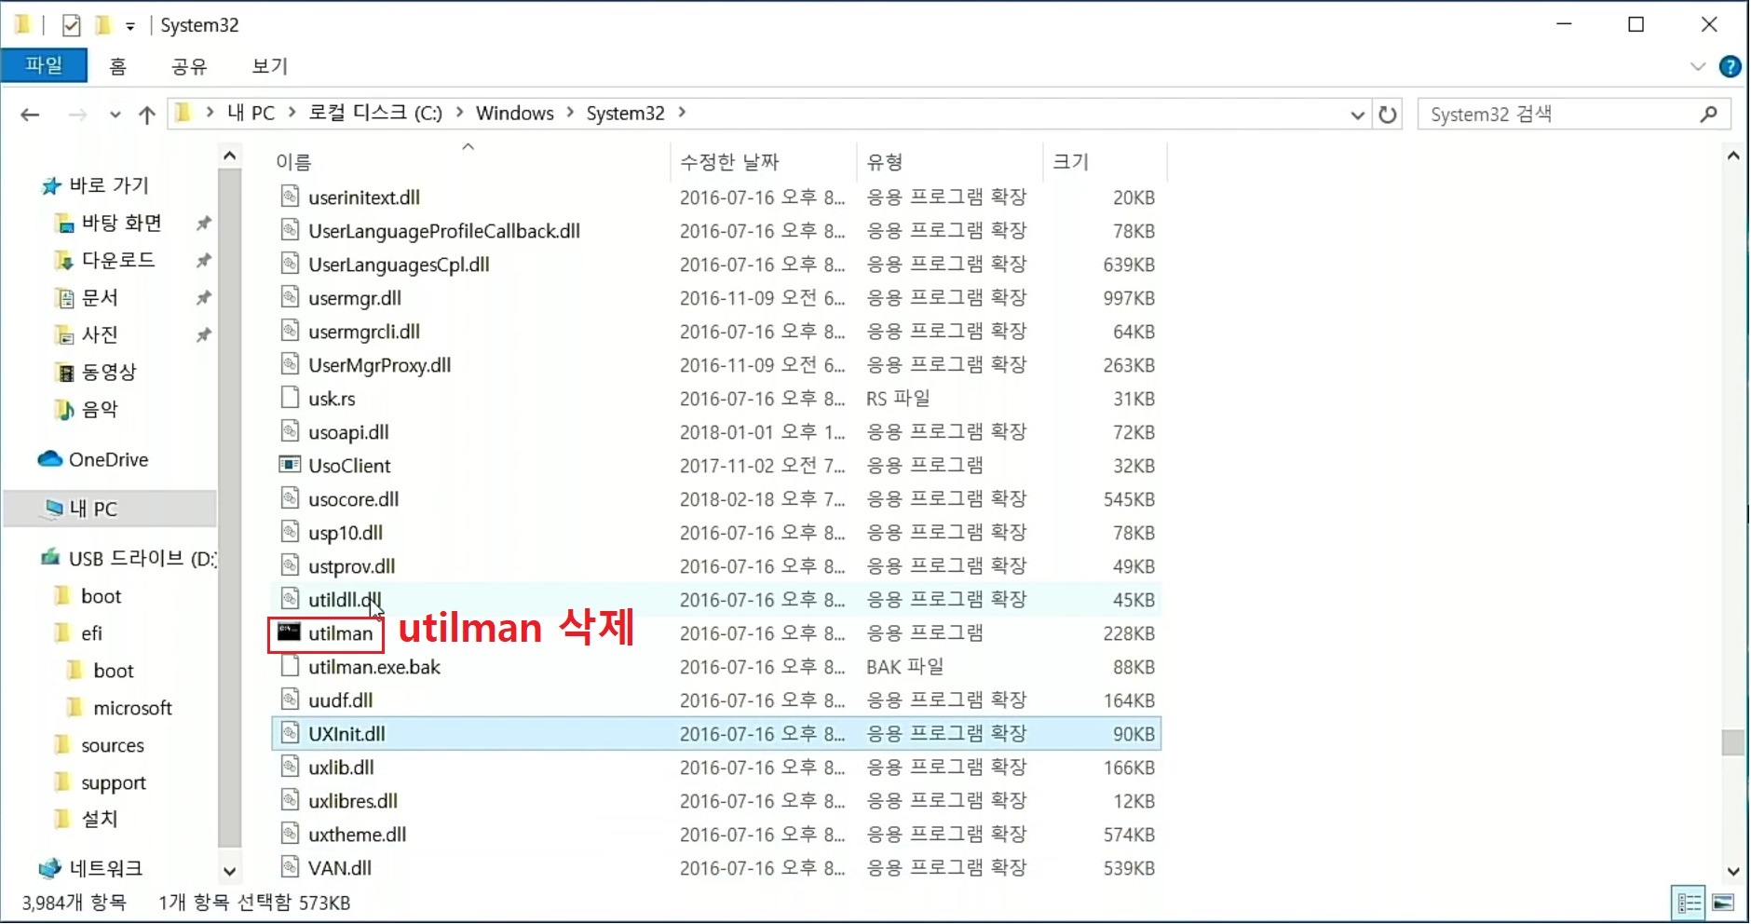Click System32 in address breadcrumb
This screenshot has height=924, width=1751.
(x=626, y=113)
